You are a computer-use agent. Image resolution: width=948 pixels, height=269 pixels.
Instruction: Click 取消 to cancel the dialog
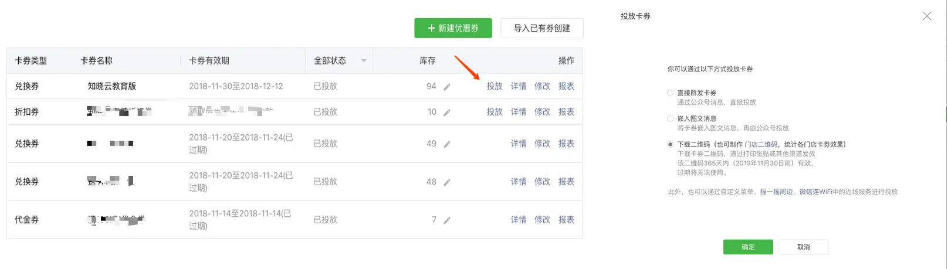(803, 247)
